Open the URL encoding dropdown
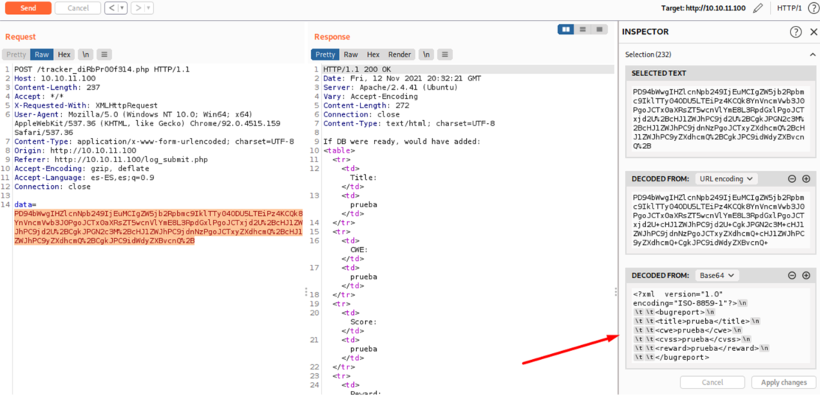This screenshot has height=396, width=820. coord(726,178)
